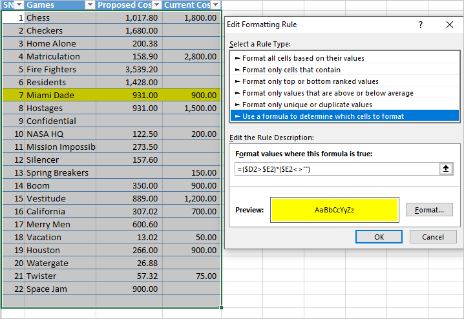464x319 pixels.
Task: Click the NASA HQ cell
Action: [x=60, y=134]
